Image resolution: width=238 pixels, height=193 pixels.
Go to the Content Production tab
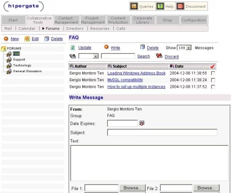[118, 20]
